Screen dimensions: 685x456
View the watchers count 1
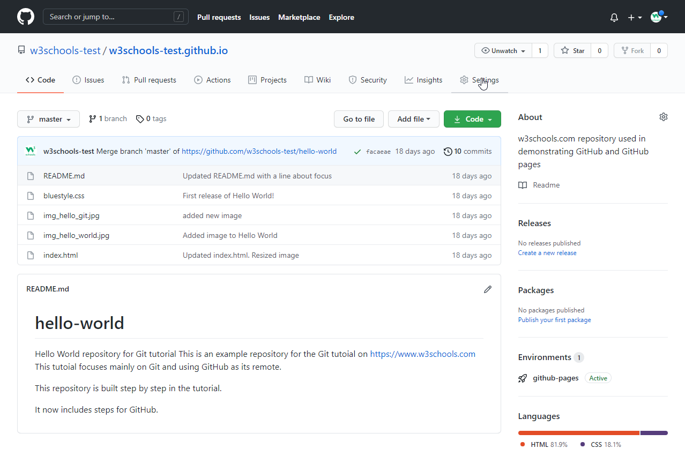click(540, 50)
